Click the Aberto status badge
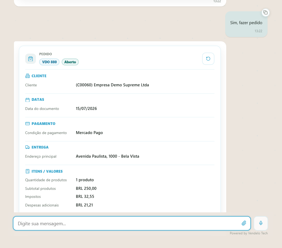This screenshot has width=282, height=248. click(x=70, y=62)
